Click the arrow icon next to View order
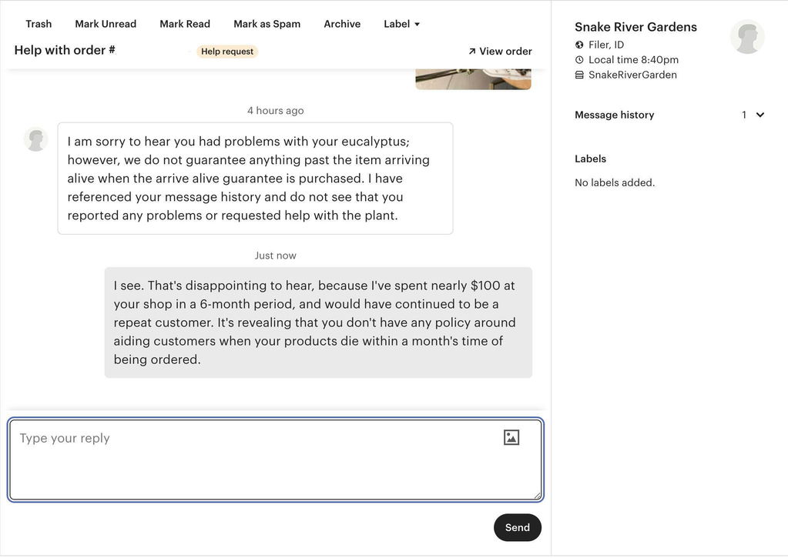Image resolution: width=788 pixels, height=558 pixels. (472, 52)
